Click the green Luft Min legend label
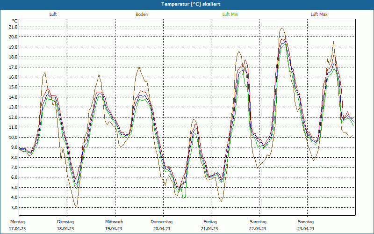 coord(230,15)
